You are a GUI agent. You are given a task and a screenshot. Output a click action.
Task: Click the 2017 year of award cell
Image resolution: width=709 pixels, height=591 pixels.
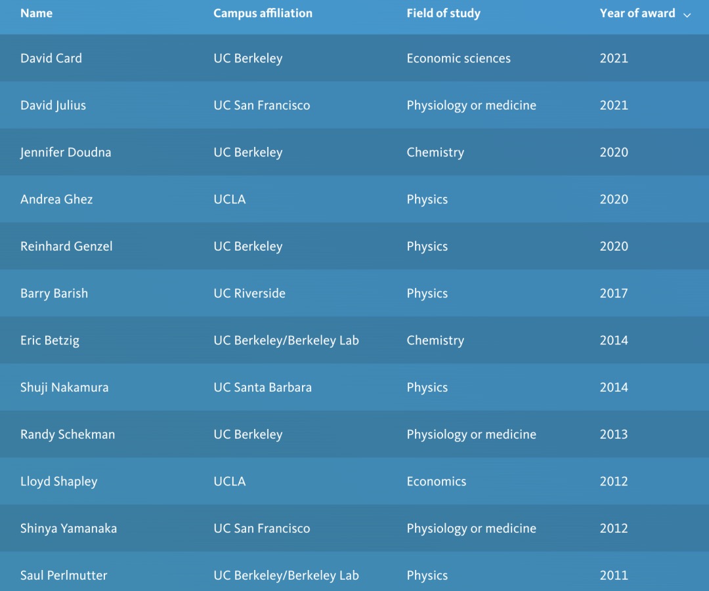[614, 293]
